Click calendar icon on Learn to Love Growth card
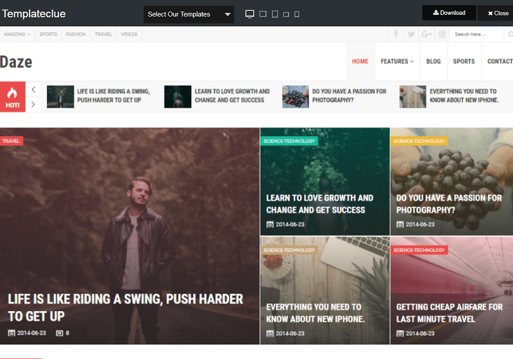The height and width of the screenshot is (359, 513). (x=270, y=224)
